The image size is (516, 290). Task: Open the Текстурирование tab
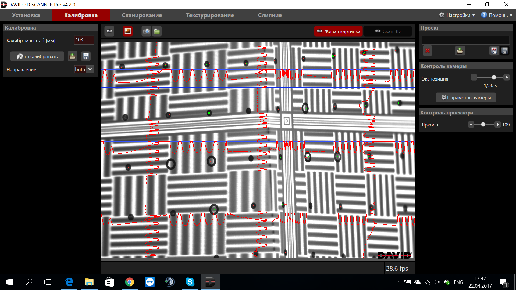click(210, 15)
